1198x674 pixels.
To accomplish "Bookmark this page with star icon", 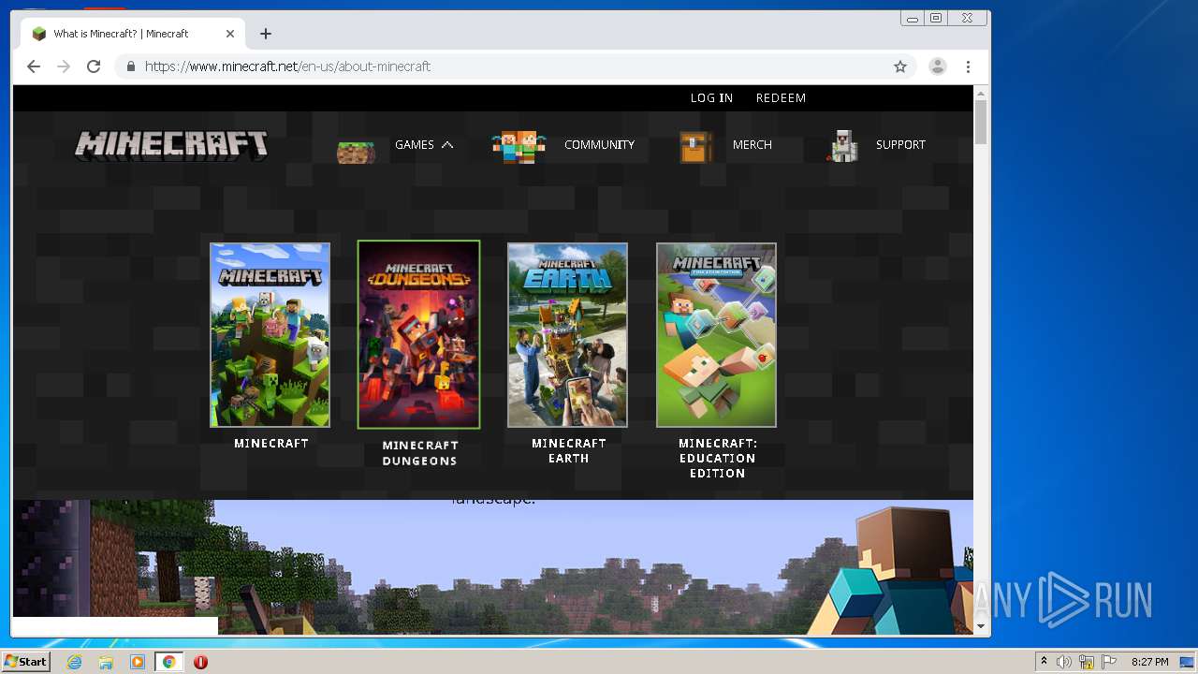I will 900,66.
